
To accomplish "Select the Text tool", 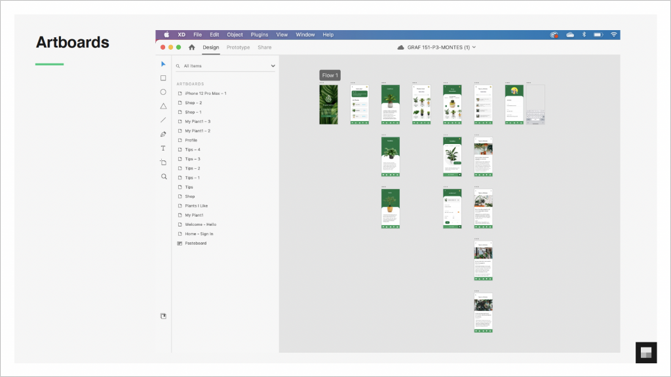I will [x=163, y=149].
